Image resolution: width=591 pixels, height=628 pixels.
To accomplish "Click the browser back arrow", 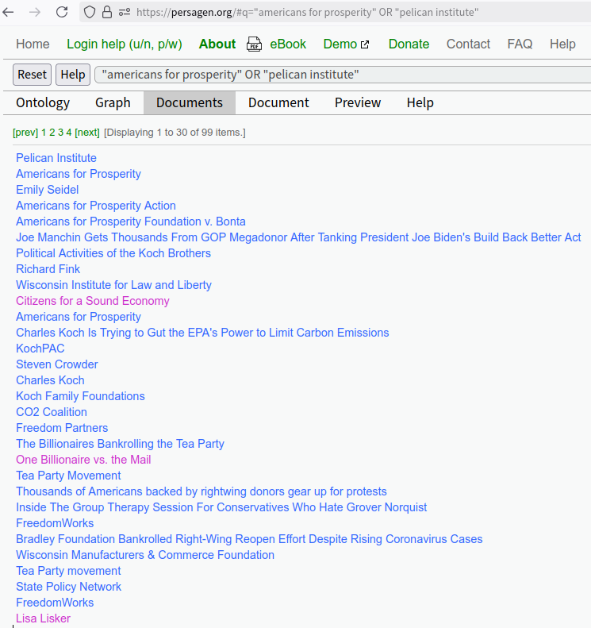I will (8, 12).
